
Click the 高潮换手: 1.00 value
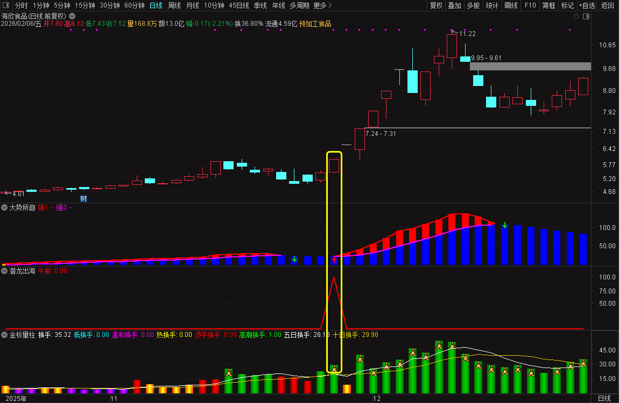point(260,335)
